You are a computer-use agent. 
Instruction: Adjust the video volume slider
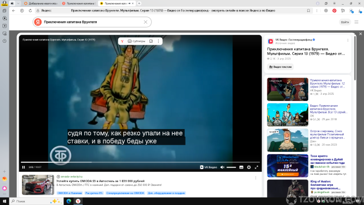coord(231,167)
